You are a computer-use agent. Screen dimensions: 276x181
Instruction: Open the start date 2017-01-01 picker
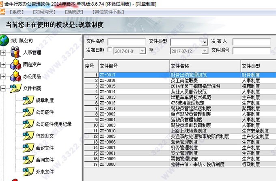point(142,51)
